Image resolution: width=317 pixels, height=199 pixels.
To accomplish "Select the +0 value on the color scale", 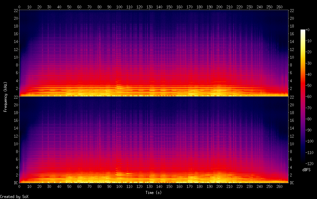I will (x=308, y=30).
